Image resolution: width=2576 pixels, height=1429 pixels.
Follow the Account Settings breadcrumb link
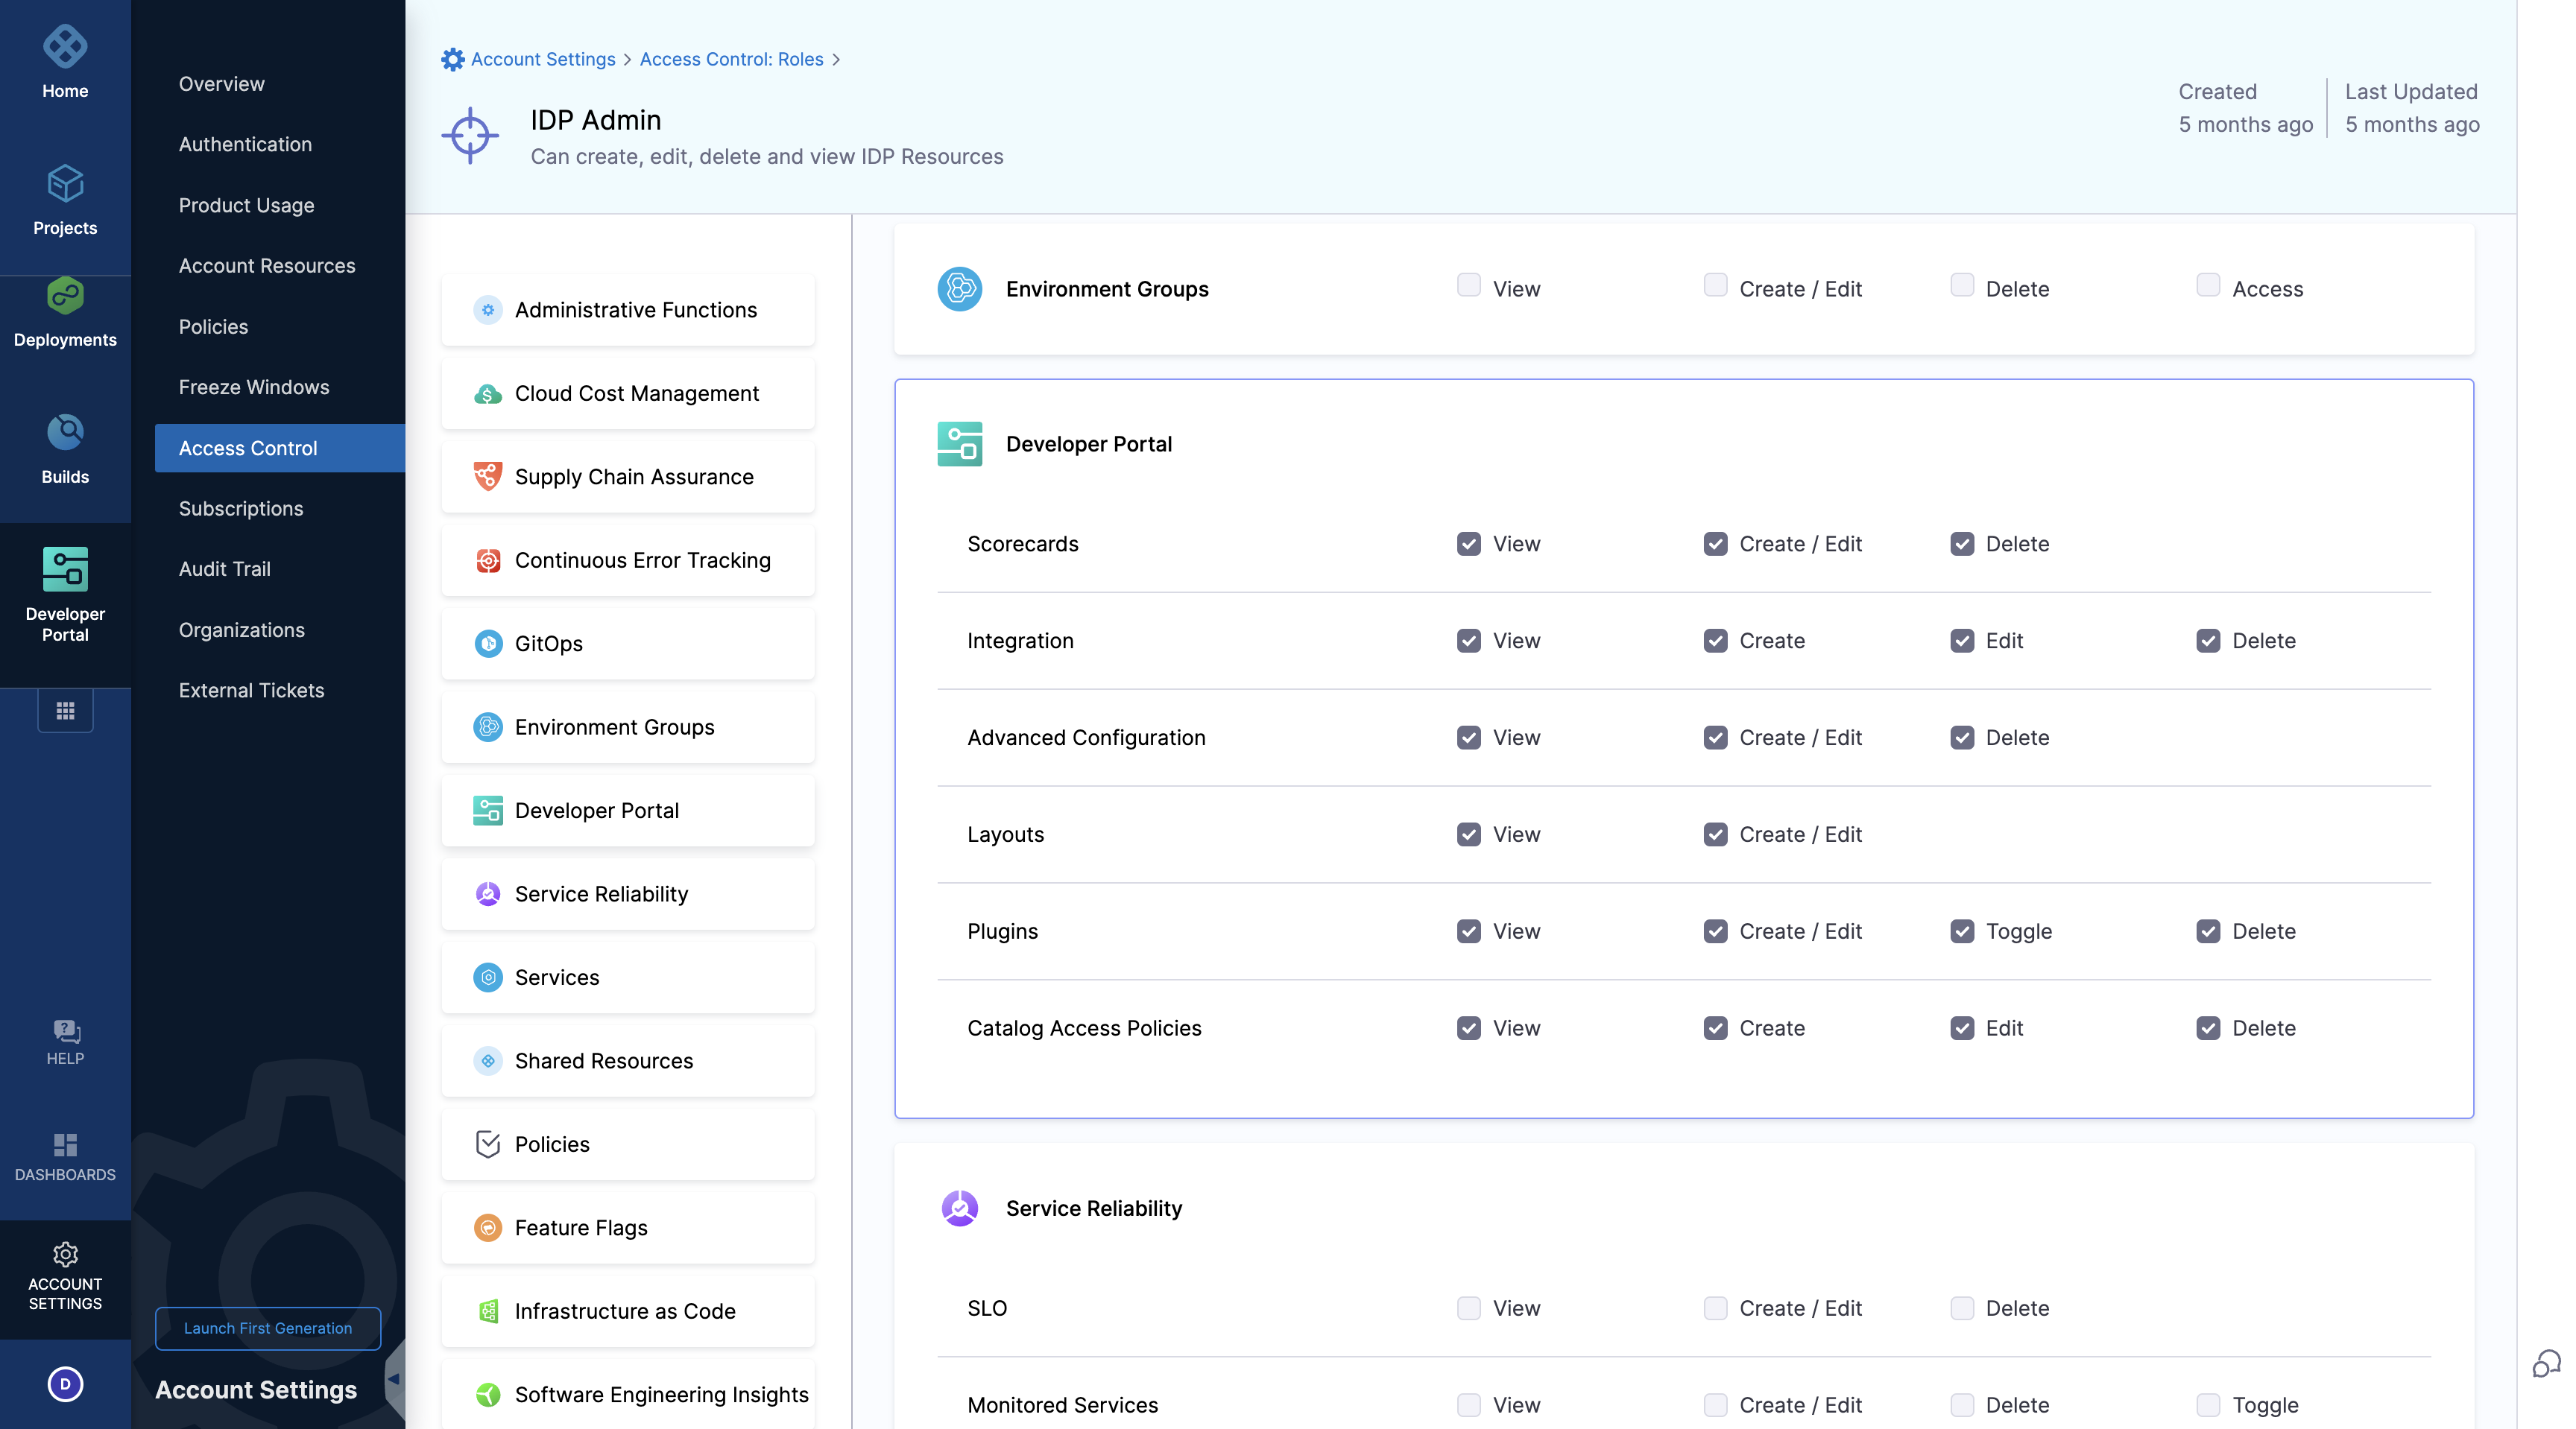pos(542,60)
